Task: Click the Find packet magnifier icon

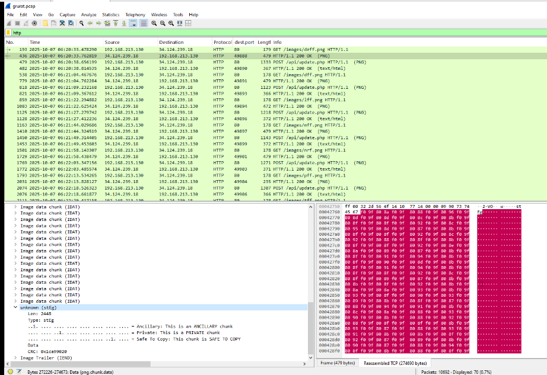Action: (81, 23)
